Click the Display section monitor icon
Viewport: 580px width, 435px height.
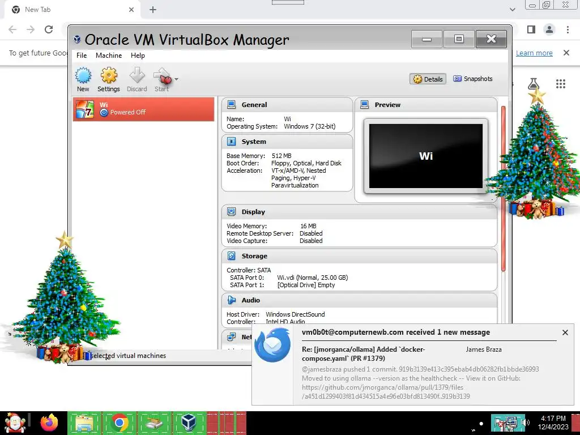pyautogui.click(x=232, y=212)
